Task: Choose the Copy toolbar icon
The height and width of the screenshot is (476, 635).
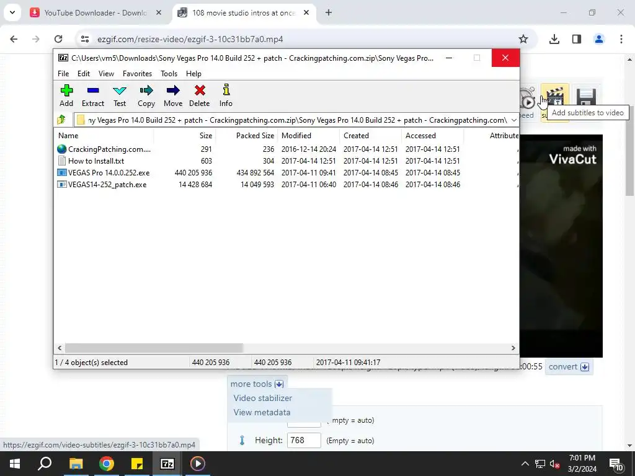Action: coord(146,96)
